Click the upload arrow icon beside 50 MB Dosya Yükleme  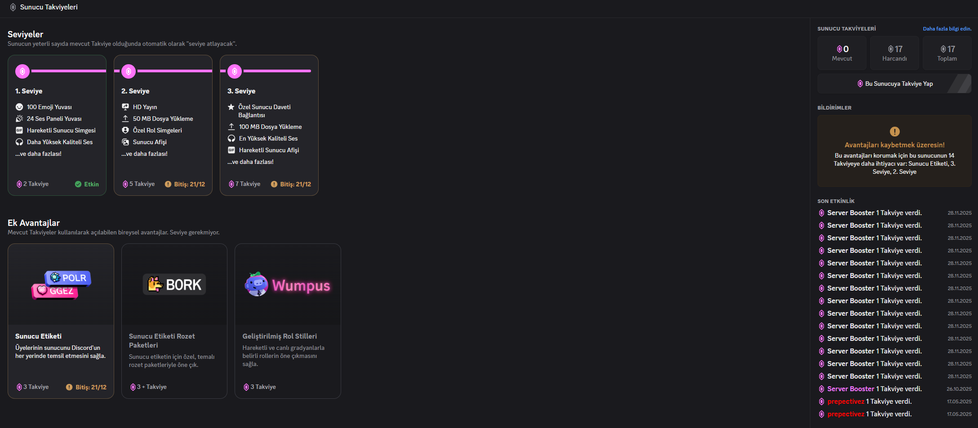point(125,119)
